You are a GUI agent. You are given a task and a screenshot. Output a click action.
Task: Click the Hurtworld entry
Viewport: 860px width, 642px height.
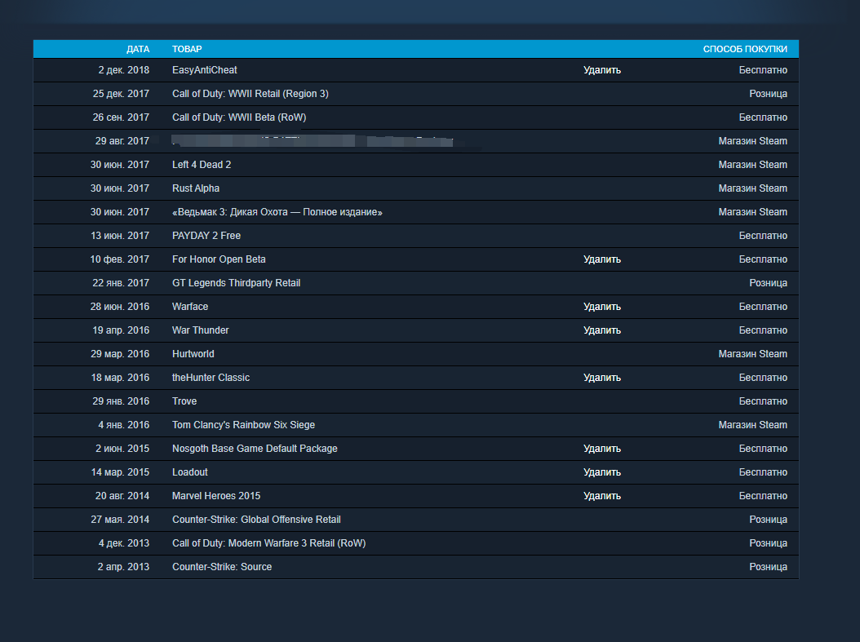click(x=193, y=354)
